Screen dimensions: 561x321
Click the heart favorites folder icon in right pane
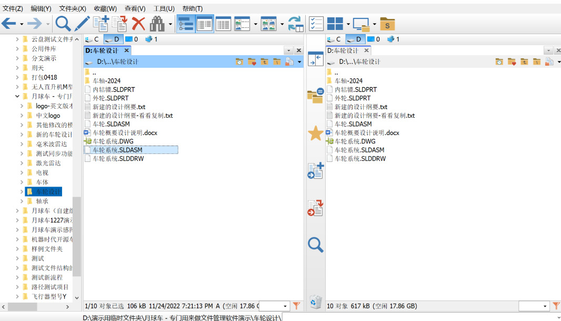coord(512,62)
